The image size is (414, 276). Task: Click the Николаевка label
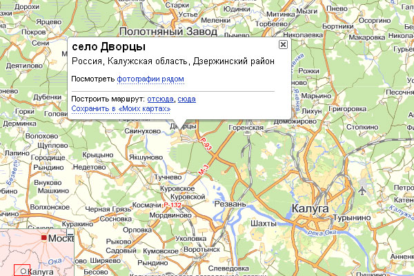click(303, 35)
